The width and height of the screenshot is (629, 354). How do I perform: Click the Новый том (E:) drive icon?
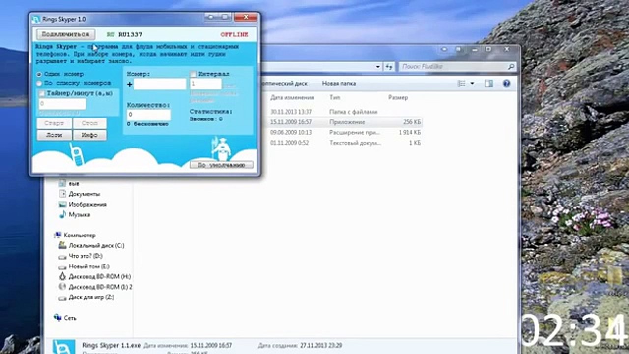[62, 266]
